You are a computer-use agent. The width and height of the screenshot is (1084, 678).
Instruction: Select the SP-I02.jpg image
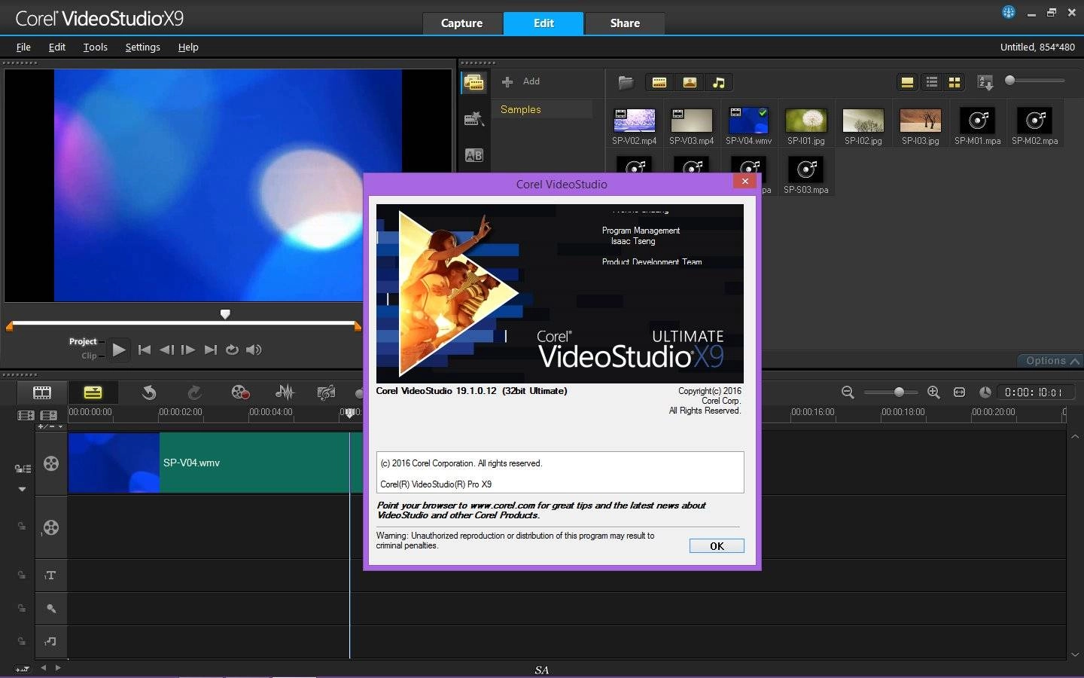click(863, 121)
